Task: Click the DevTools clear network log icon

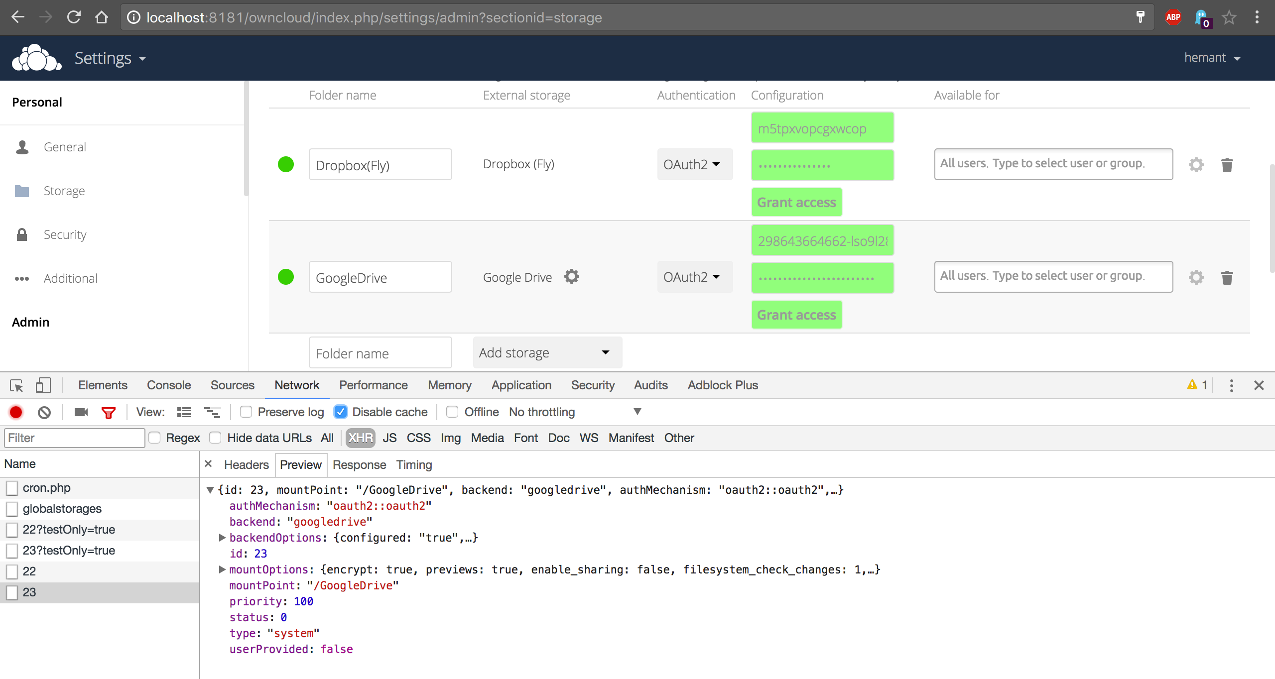Action: click(x=44, y=412)
